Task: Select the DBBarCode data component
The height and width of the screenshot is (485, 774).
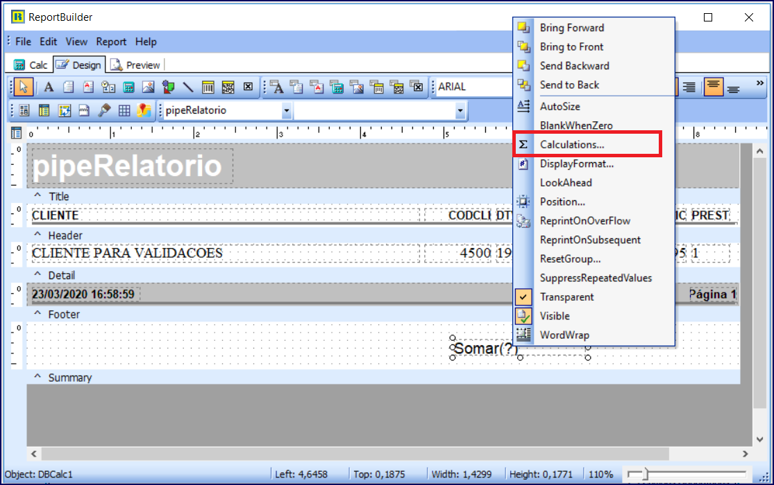Action: coord(377,87)
